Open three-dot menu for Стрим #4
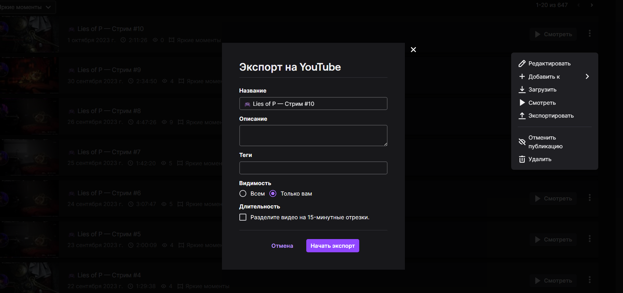The width and height of the screenshot is (623, 293). (x=590, y=280)
